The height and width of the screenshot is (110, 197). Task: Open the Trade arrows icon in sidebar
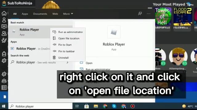click(x=4, y=61)
